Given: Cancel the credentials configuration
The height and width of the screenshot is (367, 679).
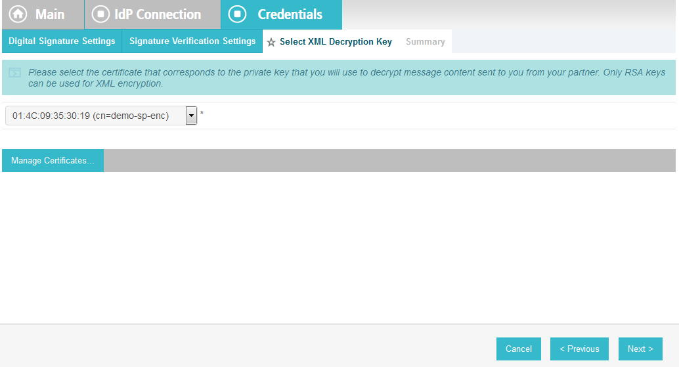Looking at the screenshot, I should pos(518,349).
